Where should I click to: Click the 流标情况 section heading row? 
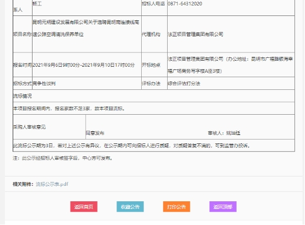coord(154,96)
